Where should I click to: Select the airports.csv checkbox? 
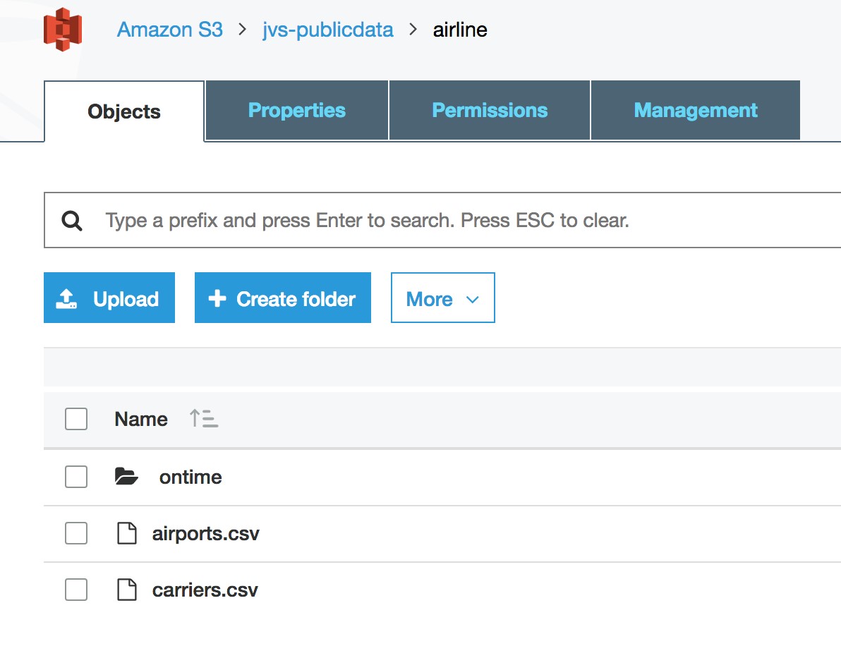tap(76, 533)
